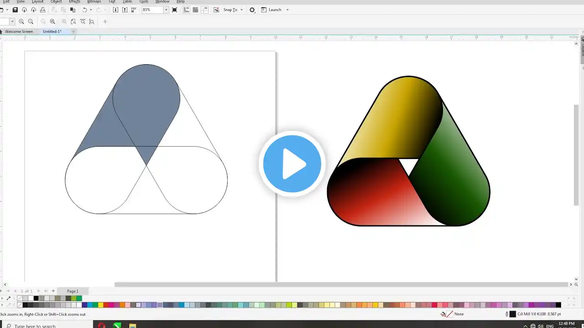This screenshot has height=328, width=584.
Task: Click the Zoom to Page Height icon
Action: [x=92, y=21]
